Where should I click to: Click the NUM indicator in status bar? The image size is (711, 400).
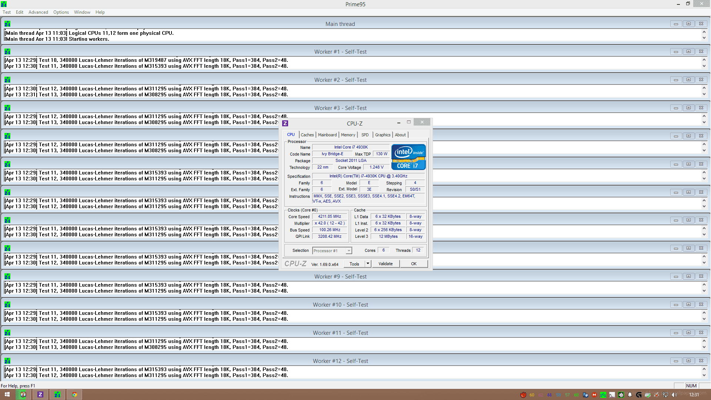(x=691, y=386)
